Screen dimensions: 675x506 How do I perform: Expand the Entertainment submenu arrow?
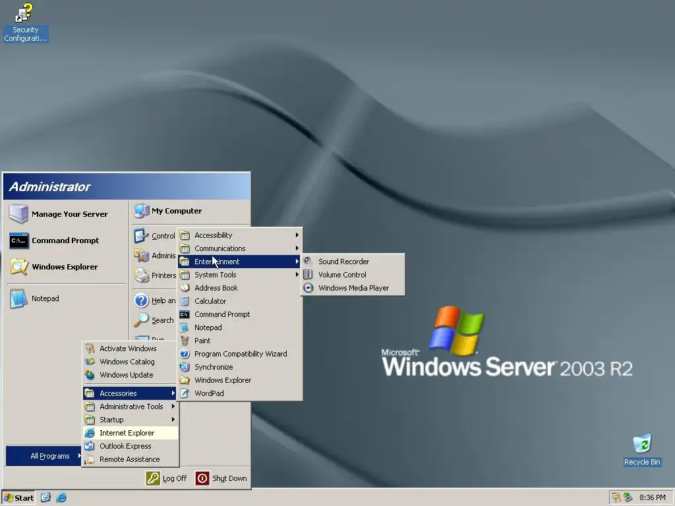(x=297, y=261)
